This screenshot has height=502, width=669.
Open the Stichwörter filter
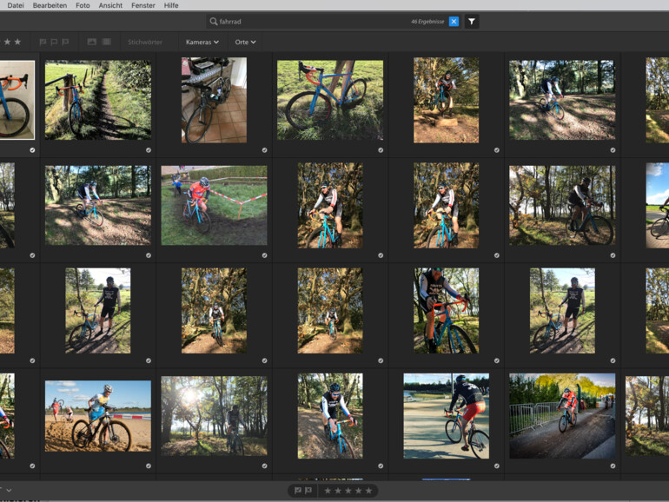(145, 42)
